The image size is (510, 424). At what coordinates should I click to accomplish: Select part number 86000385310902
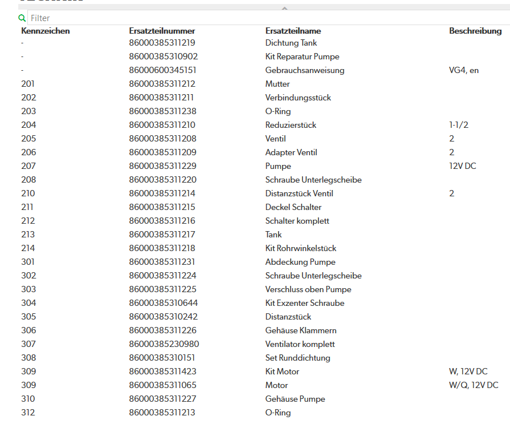(x=164, y=56)
